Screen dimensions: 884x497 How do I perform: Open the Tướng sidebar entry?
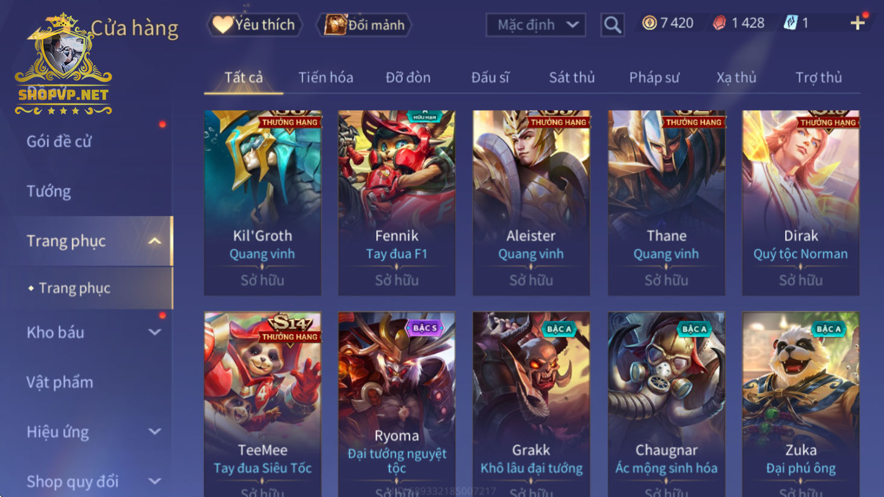point(49,191)
